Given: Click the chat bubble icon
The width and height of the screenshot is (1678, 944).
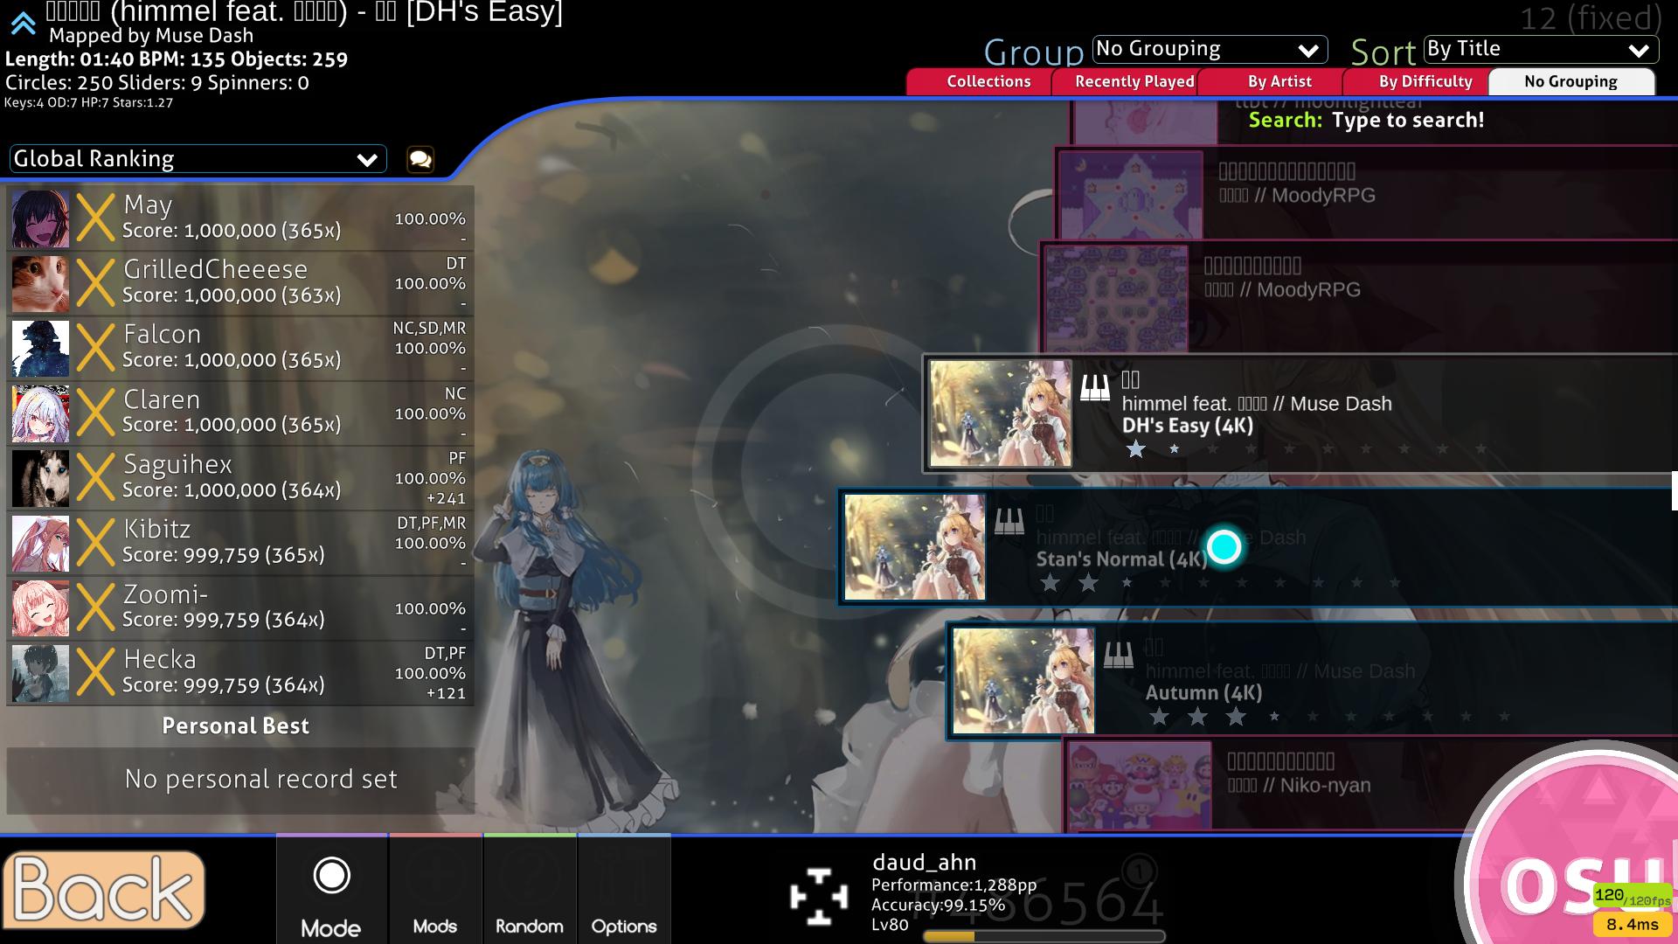Looking at the screenshot, I should [x=420, y=158].
